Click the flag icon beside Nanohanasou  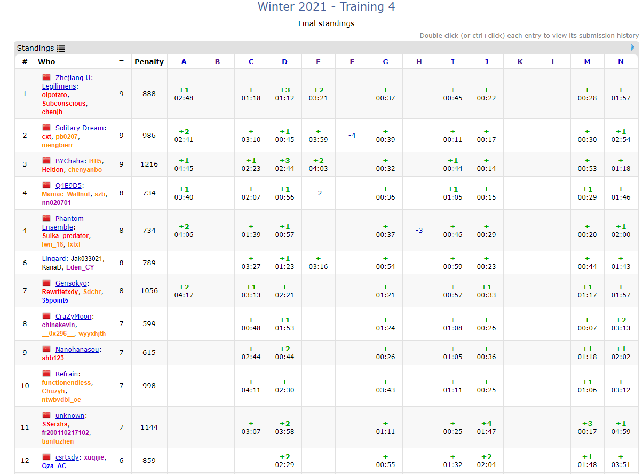click(46, 349)
